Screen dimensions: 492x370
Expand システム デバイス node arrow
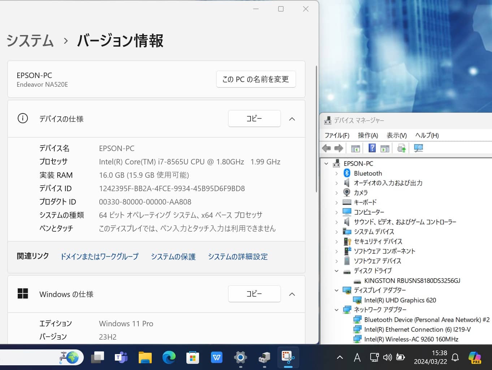click(x=337, y=232)
